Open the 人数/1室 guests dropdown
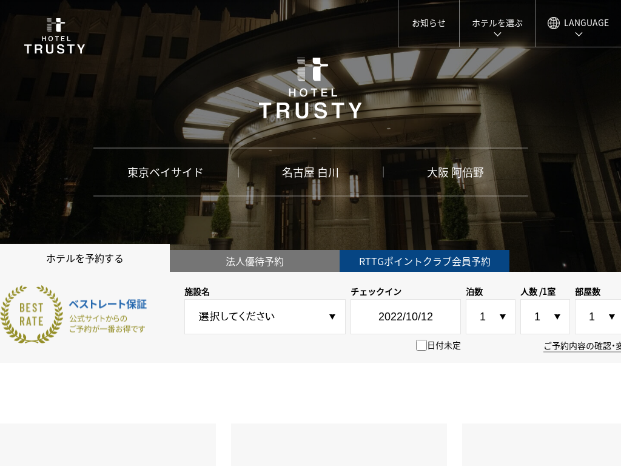This screenshot has width=621, height=466. [x=545, y=317]
